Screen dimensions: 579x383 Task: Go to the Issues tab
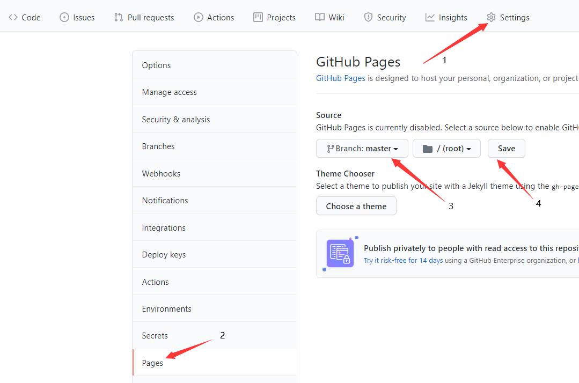click(x=77, y=17)
